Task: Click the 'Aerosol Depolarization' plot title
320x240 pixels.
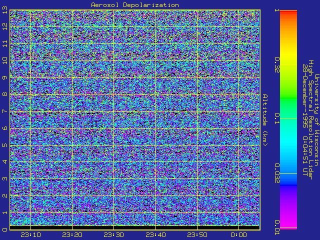Action: [135, 5]
